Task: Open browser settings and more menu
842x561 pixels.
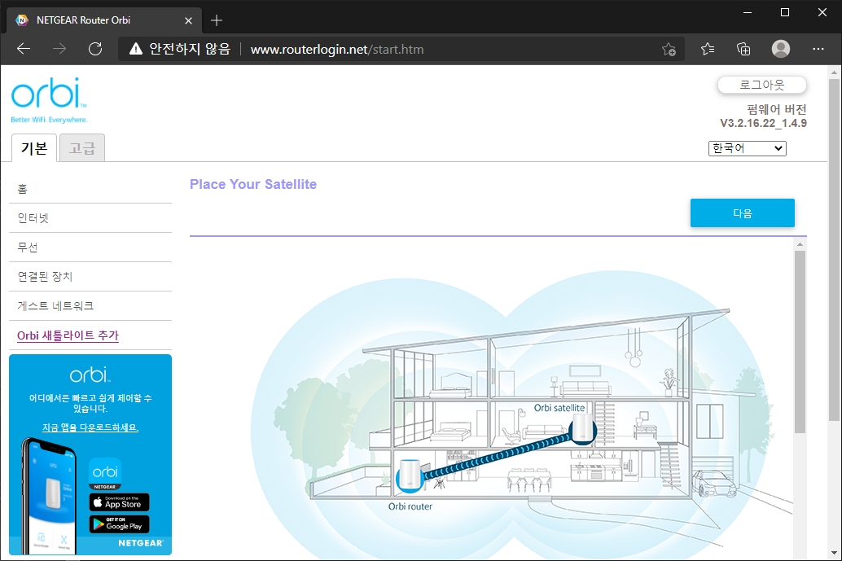Action: pos(818,50)
